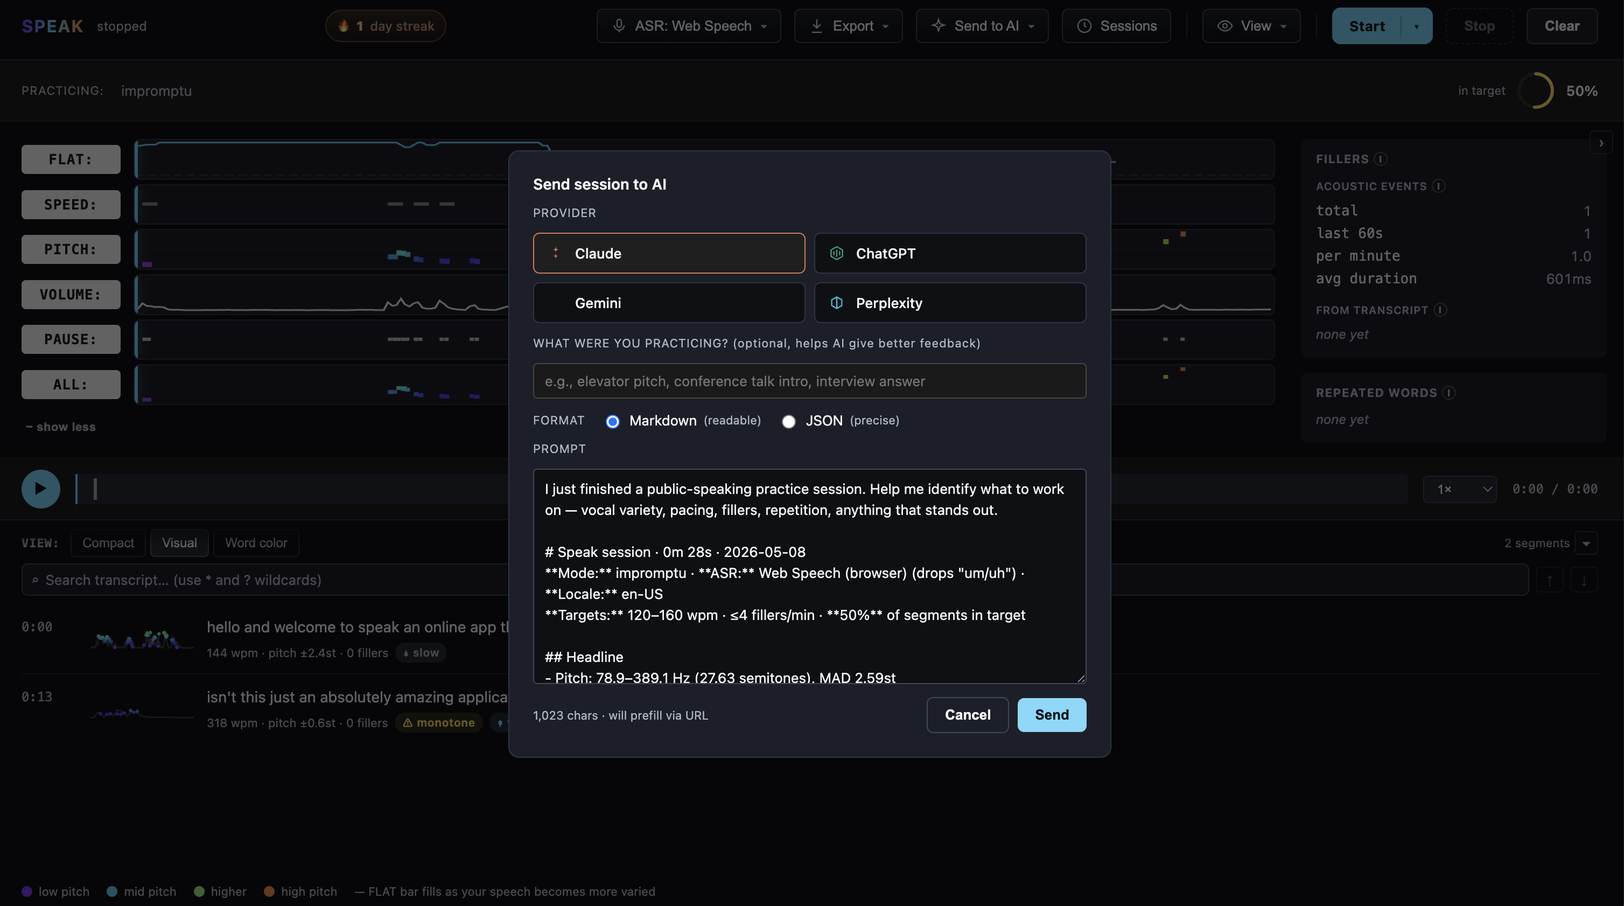Focus the 'what were you practicing' field
The height and width of the screenshot is (906, 1624).
pos(809,381)
